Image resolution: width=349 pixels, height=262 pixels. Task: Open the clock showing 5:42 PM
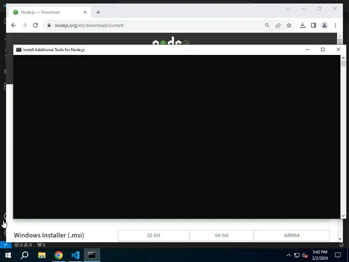click(320, 255)
